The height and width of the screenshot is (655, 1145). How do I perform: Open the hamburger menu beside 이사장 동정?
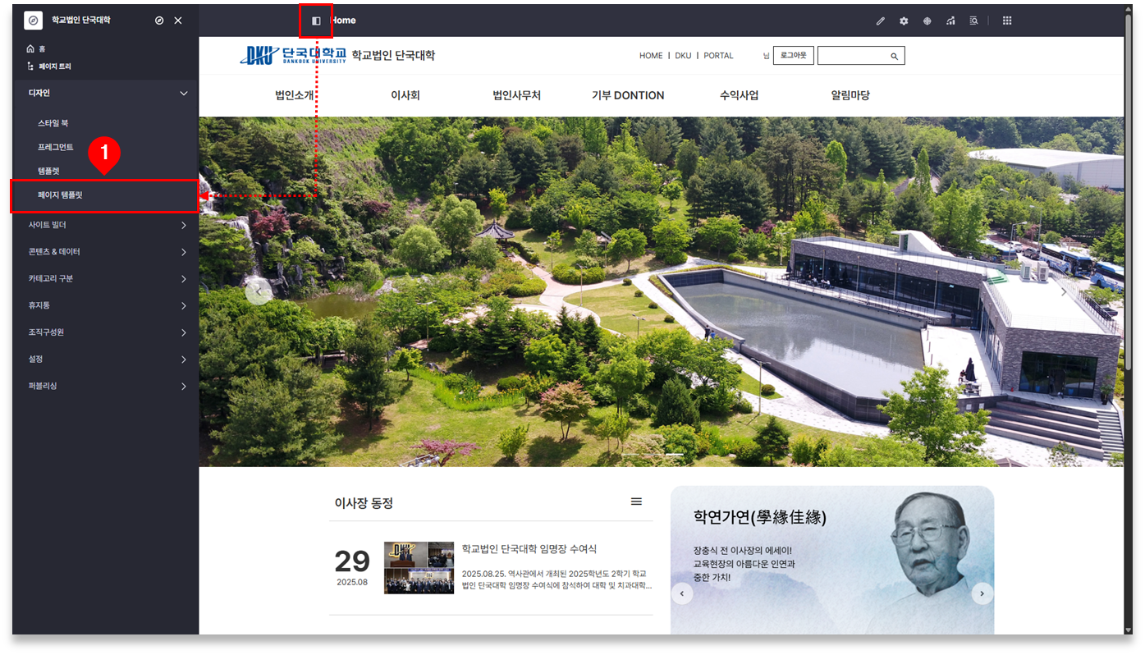[x=636, y=502]
